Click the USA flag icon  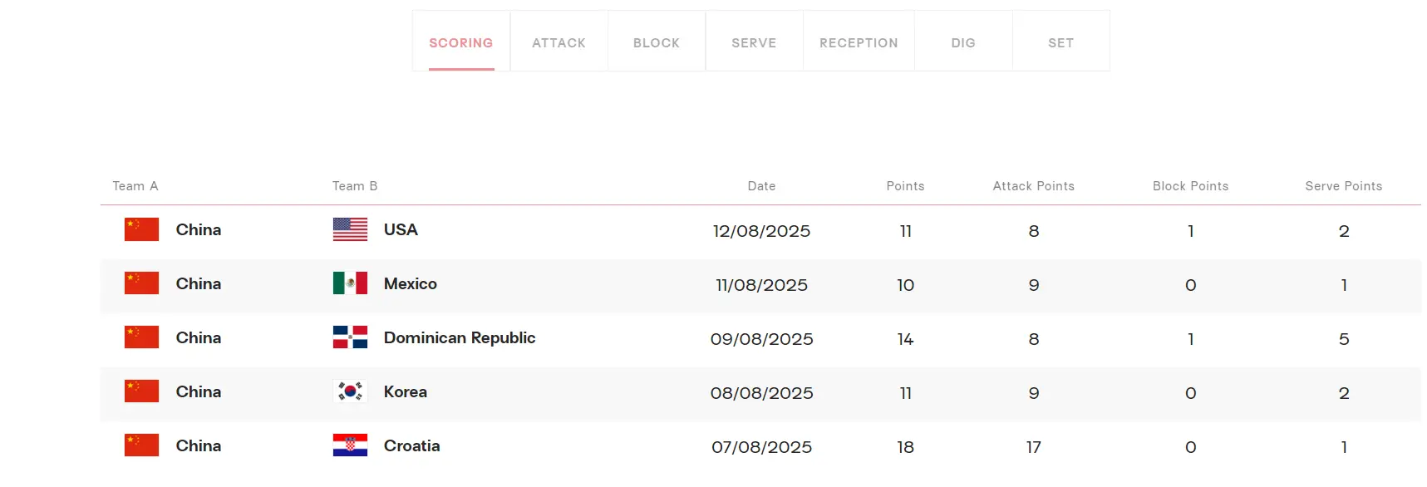(x=350, y=229)
